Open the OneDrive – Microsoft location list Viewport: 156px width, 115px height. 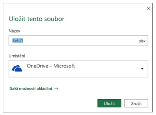78,69
